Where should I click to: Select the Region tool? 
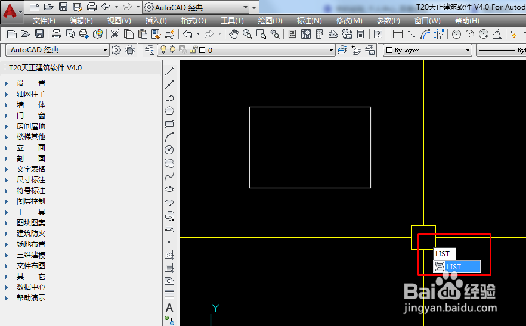(x=169, y=281)
